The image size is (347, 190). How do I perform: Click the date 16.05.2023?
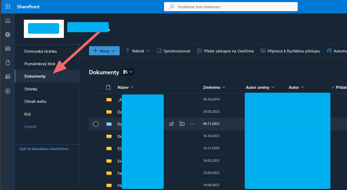point(211,161)
